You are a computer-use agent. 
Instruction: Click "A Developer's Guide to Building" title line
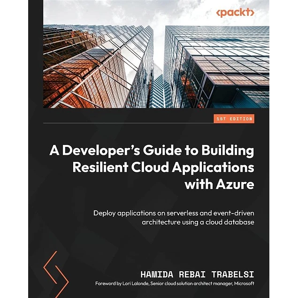point(152,151)
